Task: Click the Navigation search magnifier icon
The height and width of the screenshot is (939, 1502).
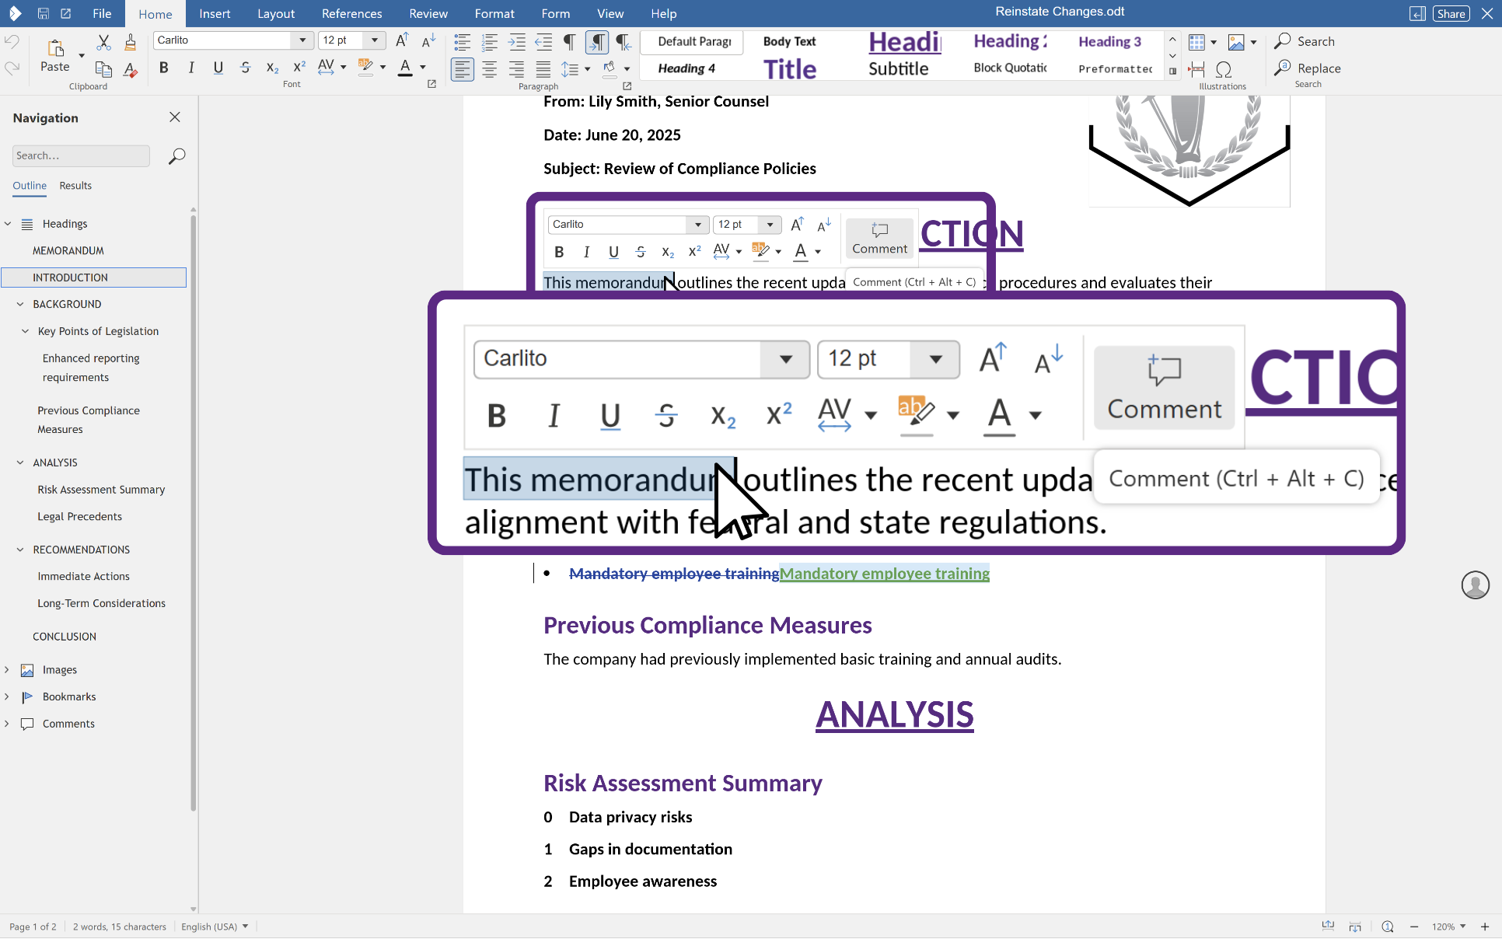Action: [x=176, y=156]
